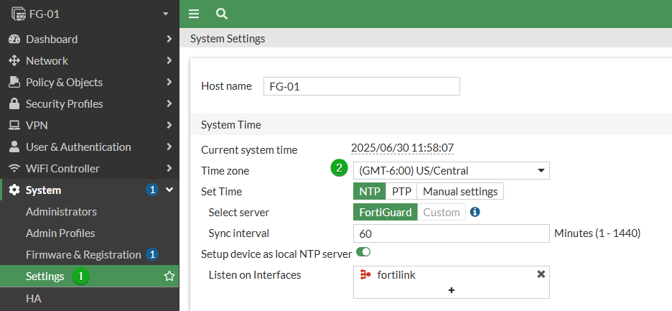The width and height of the screenshot is (672, 311).
Task: Toggle Setup device as local NTP server
Action: point(363,252)
